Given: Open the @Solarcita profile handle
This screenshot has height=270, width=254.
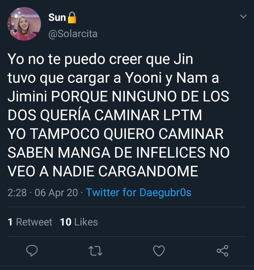Looking at the screenshot, I should tap(73, 34).
